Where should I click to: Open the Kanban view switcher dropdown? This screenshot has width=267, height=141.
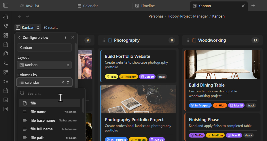click(28, 28)
